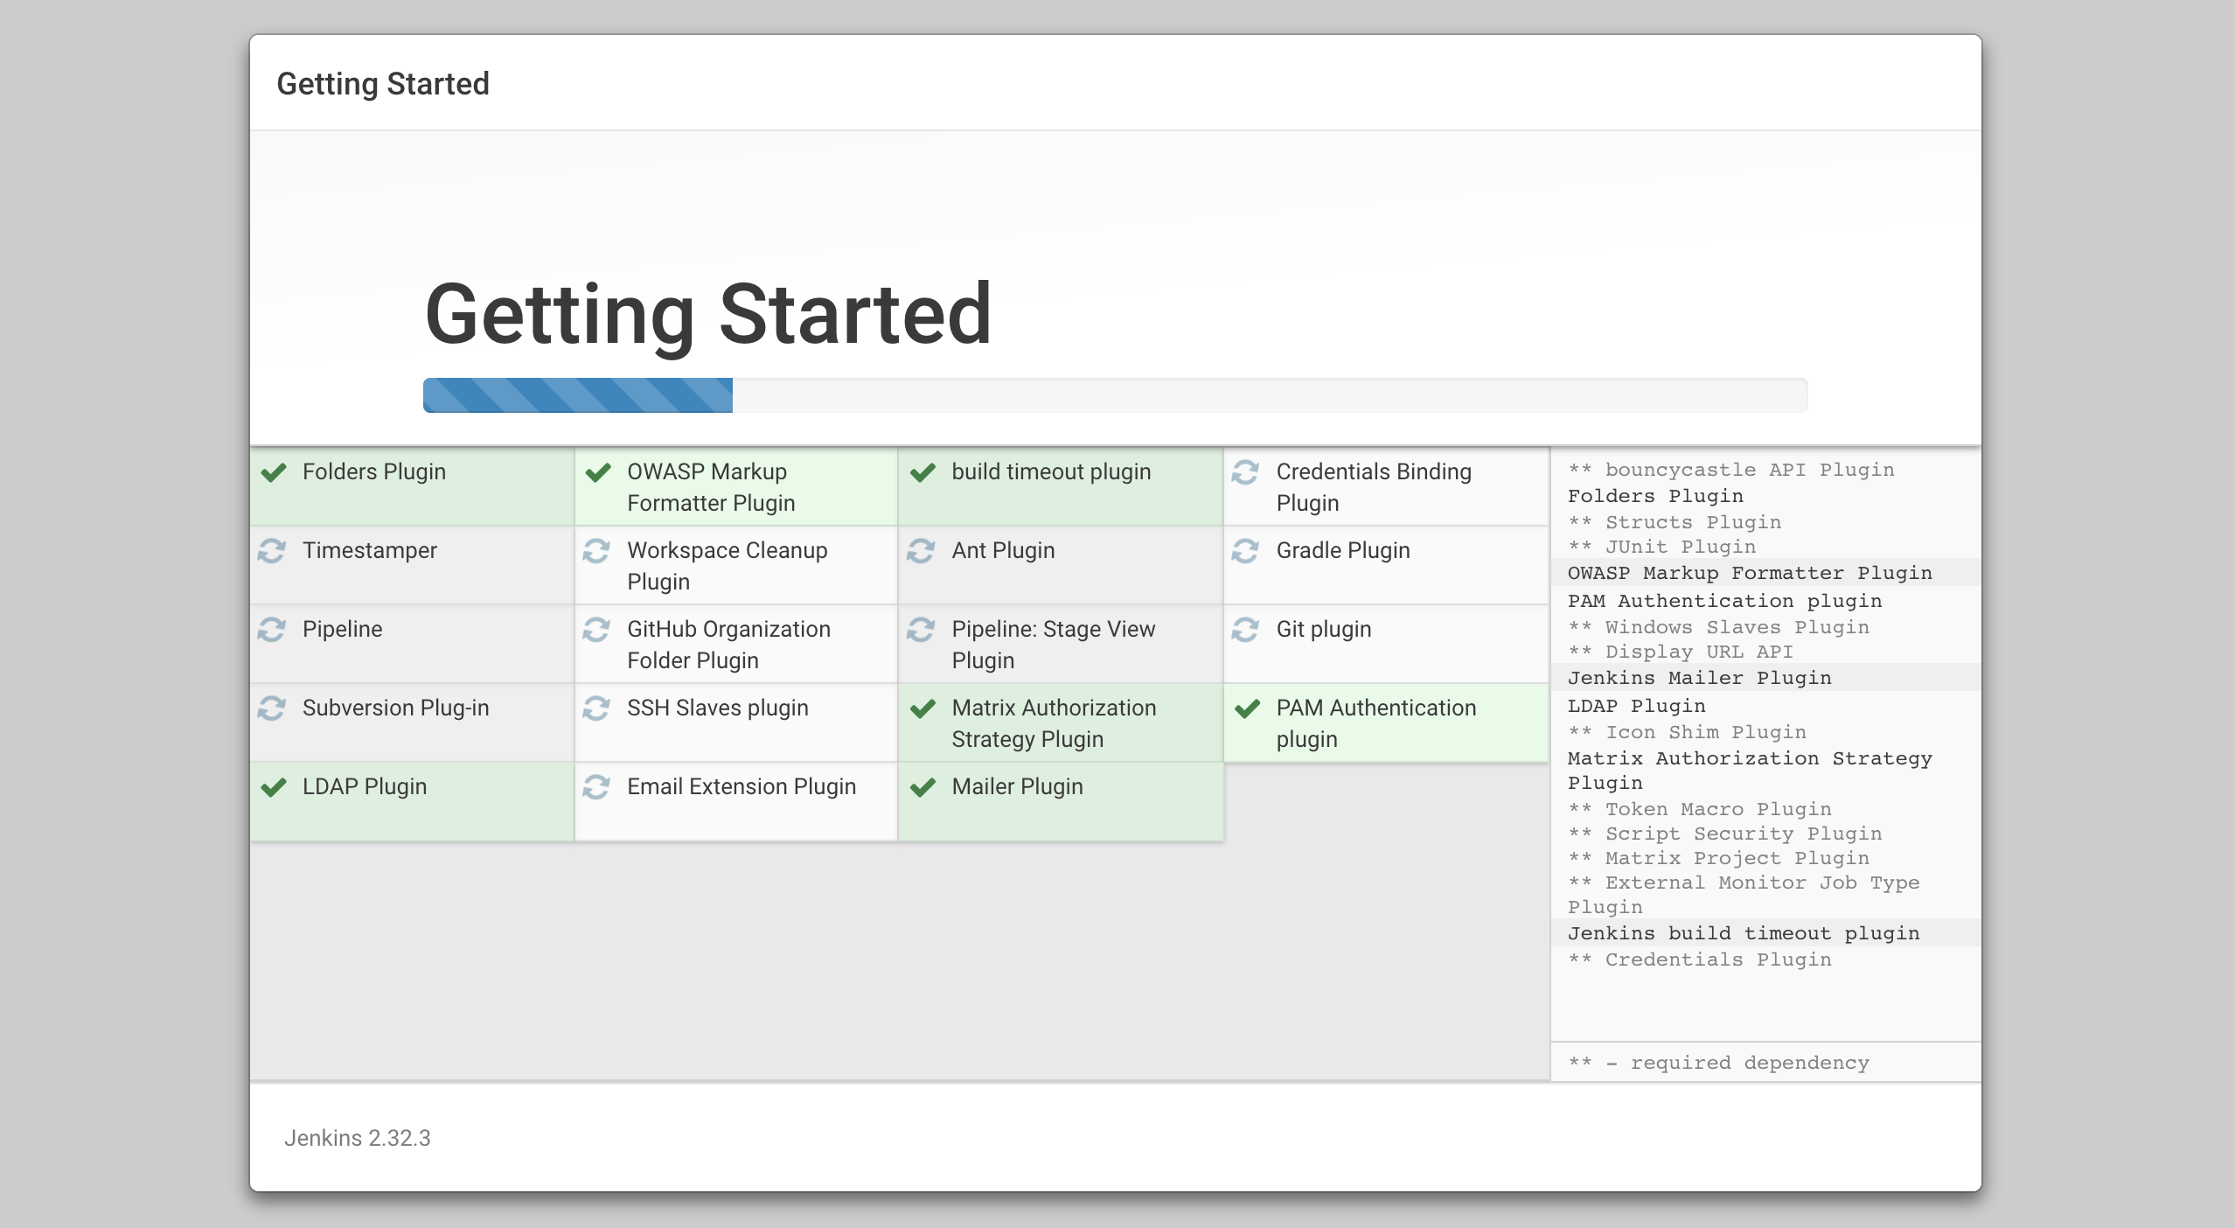The height and width of the screenshot is (1228, 2235).
Task: Click the sync icon beside Gradle Plugin
Action: pos(1245,551)
